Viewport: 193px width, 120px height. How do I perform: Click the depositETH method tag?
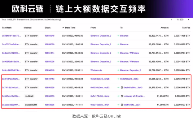(x=31, y=105)
